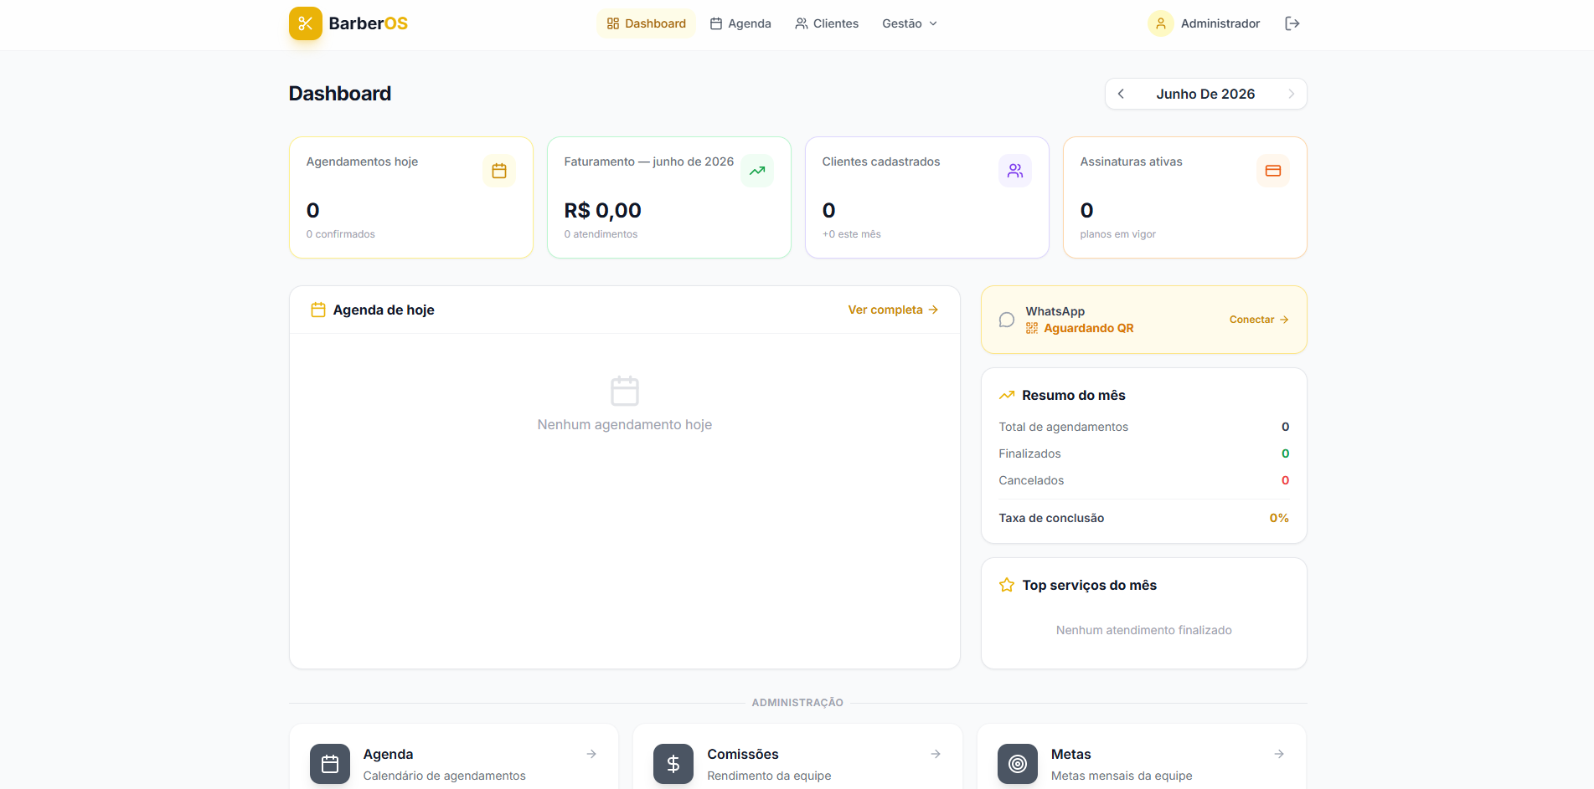The image size is (1594, 789).
Task: Click the Taxa de conclusão 0% value
Action: click(1279, 518)
